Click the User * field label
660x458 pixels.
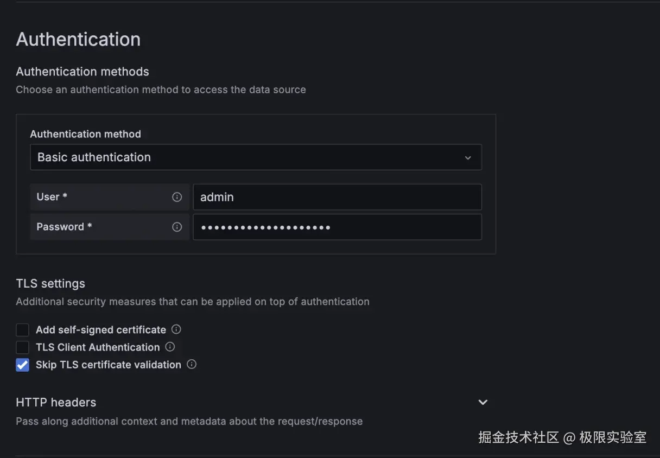[52, 197]
